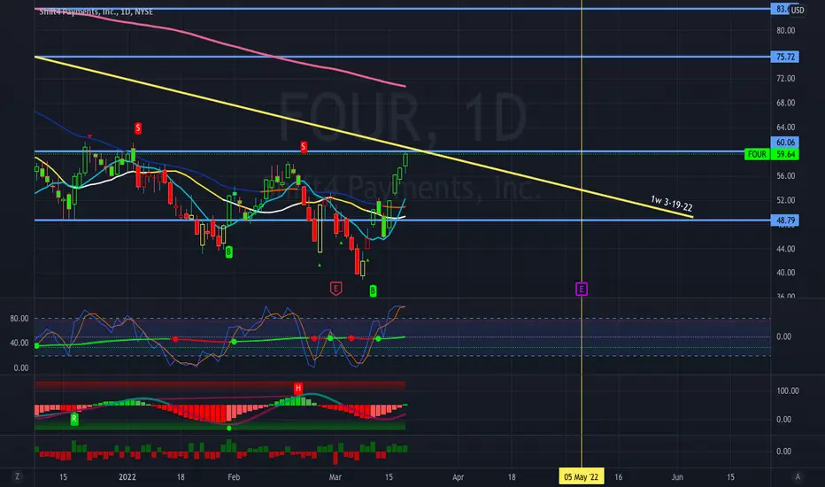The height and width of the screenshot is (487, 825).
Task: Click the 'Mar' label on the time axis
Action: [335, 477]
